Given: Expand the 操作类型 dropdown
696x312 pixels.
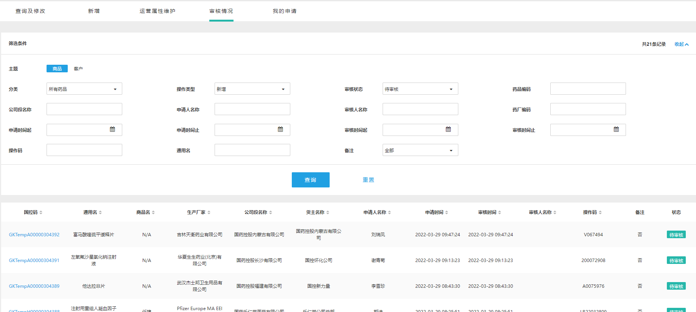Looking at the screenshot, I should [x=252, y=89].
